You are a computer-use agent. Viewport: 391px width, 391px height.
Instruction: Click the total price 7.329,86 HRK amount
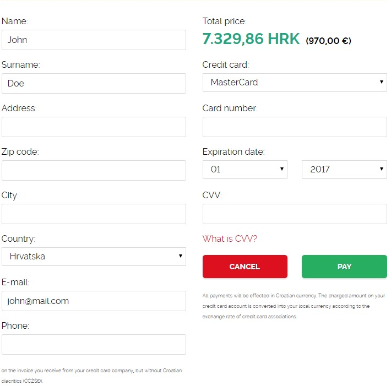pos(251,39)
